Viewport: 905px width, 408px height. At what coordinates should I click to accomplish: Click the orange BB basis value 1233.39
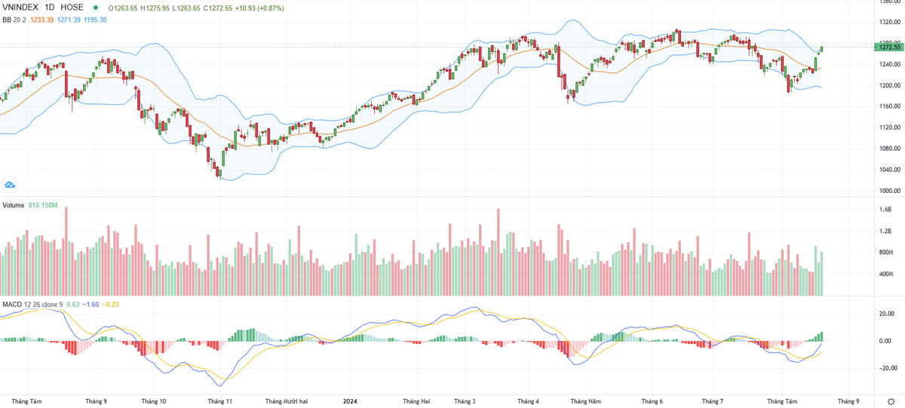42,20
